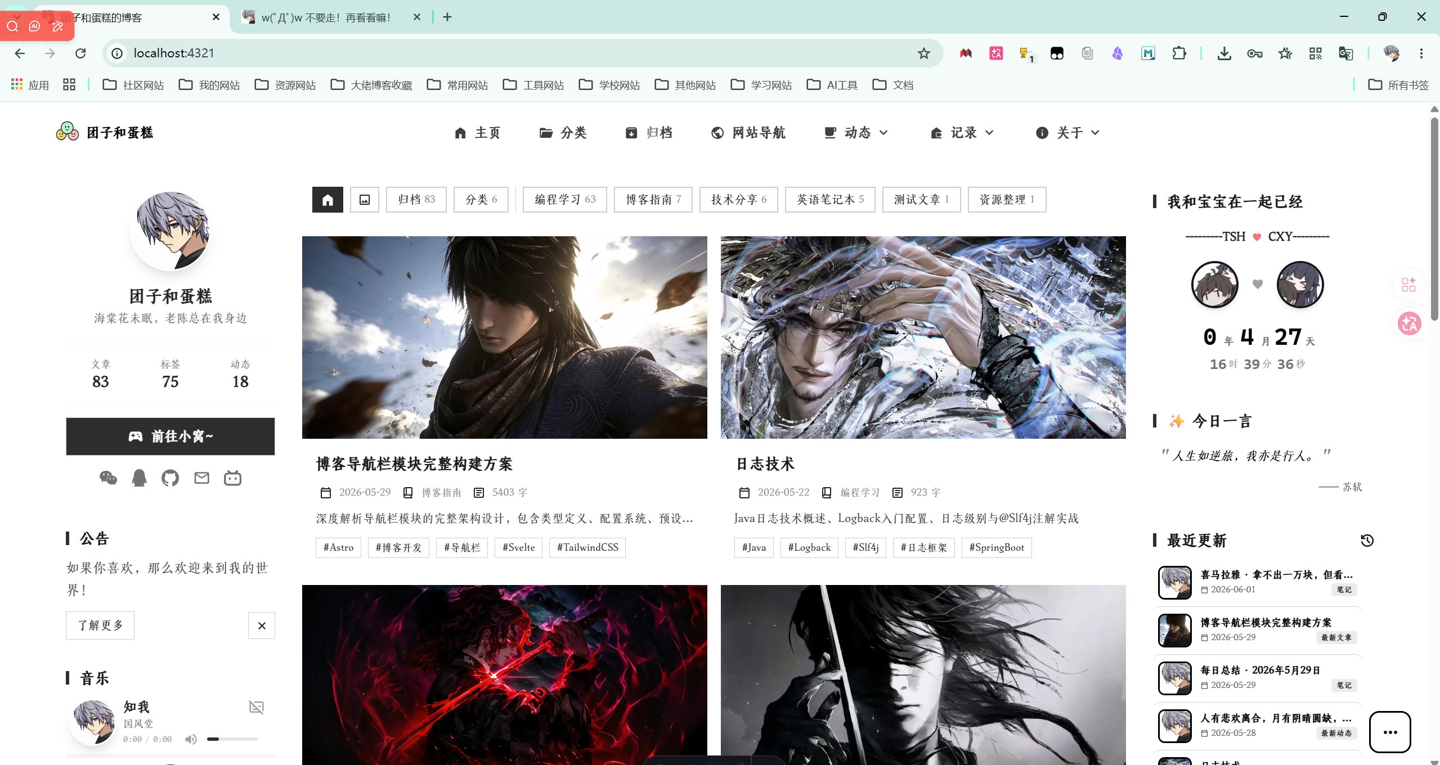Reload the localhost page

80,53
